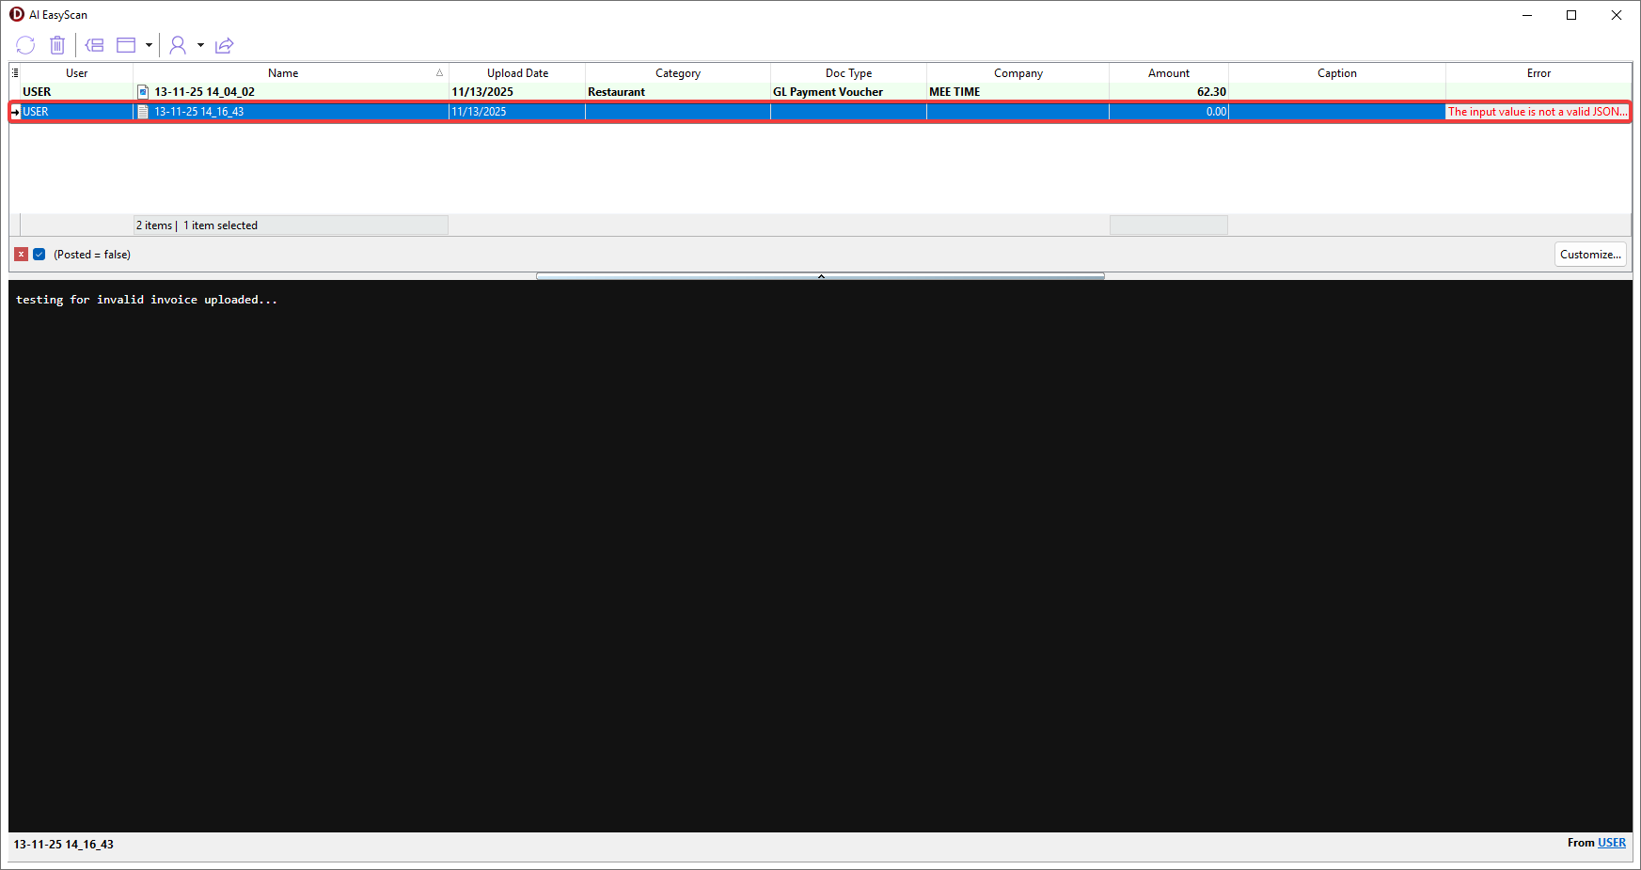Click the Amount column header
The image size is (1641, 870).
pos(1168,73)
